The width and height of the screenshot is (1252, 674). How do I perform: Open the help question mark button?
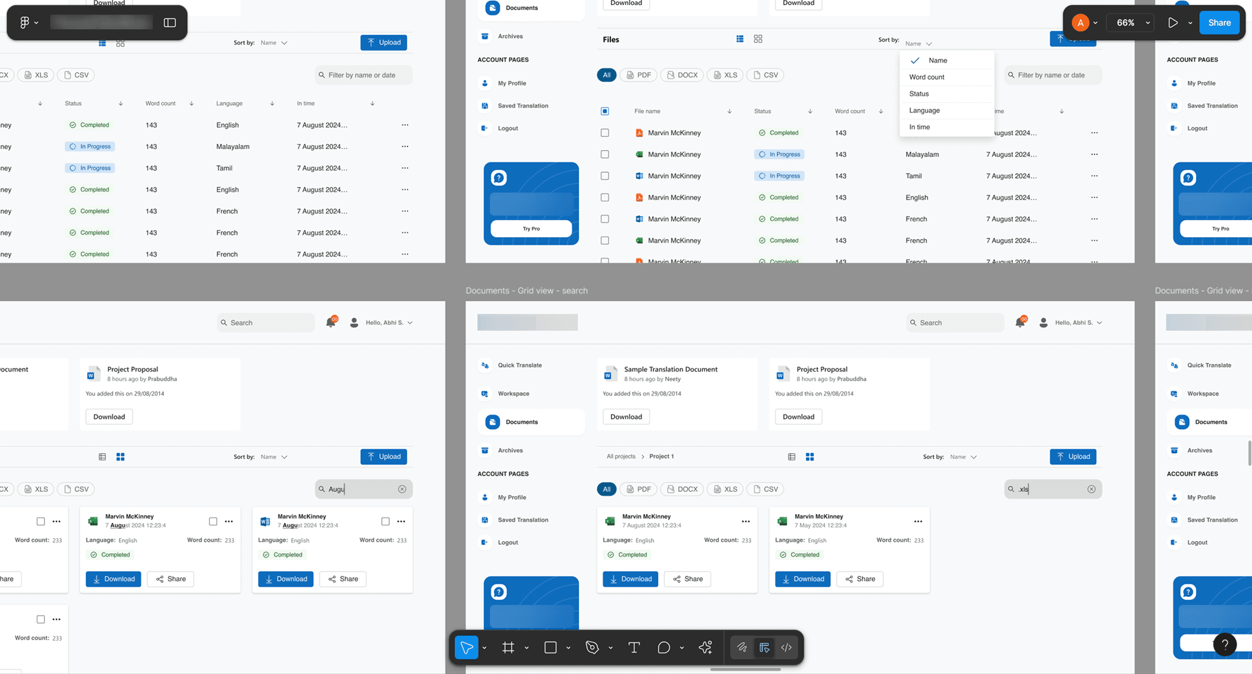[1225, 644]
